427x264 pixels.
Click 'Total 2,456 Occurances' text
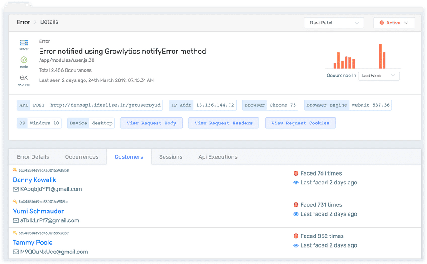tap(65, 70)
